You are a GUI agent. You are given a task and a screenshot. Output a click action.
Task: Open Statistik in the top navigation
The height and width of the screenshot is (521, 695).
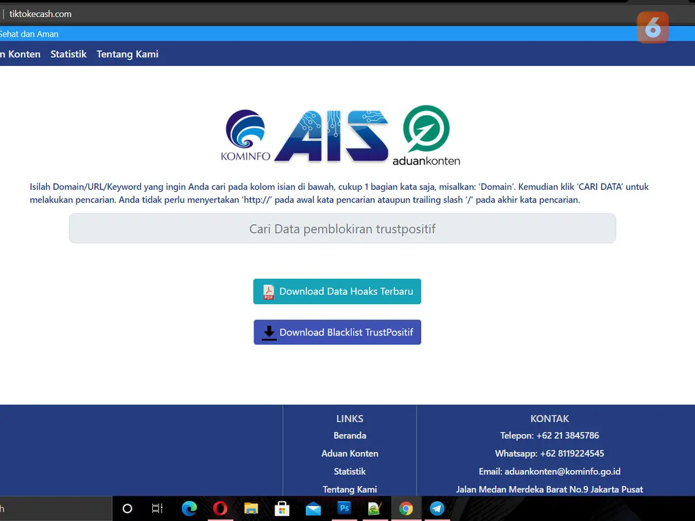point(68,54)
